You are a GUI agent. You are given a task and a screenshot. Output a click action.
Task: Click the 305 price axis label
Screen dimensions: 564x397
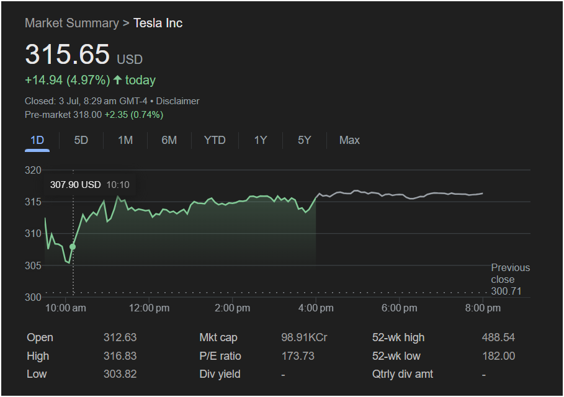33,265
